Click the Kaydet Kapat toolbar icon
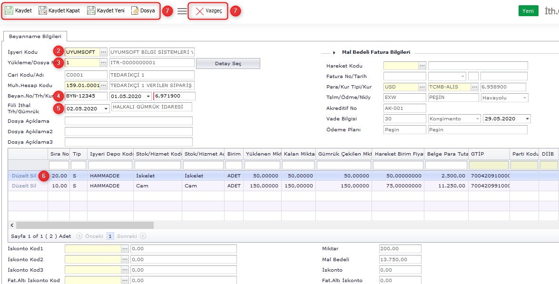Screen dimensions: 559x284 (x=43, y=10)
